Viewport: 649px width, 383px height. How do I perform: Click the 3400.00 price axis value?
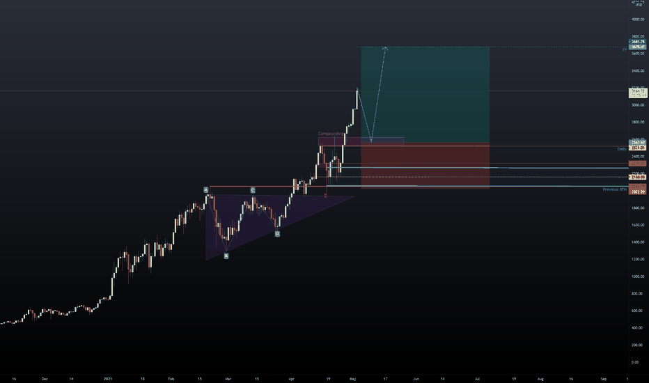pos(638,71)
